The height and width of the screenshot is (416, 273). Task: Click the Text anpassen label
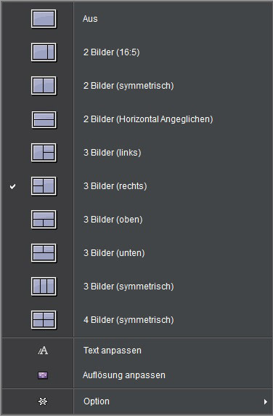[x=113, y=351]
